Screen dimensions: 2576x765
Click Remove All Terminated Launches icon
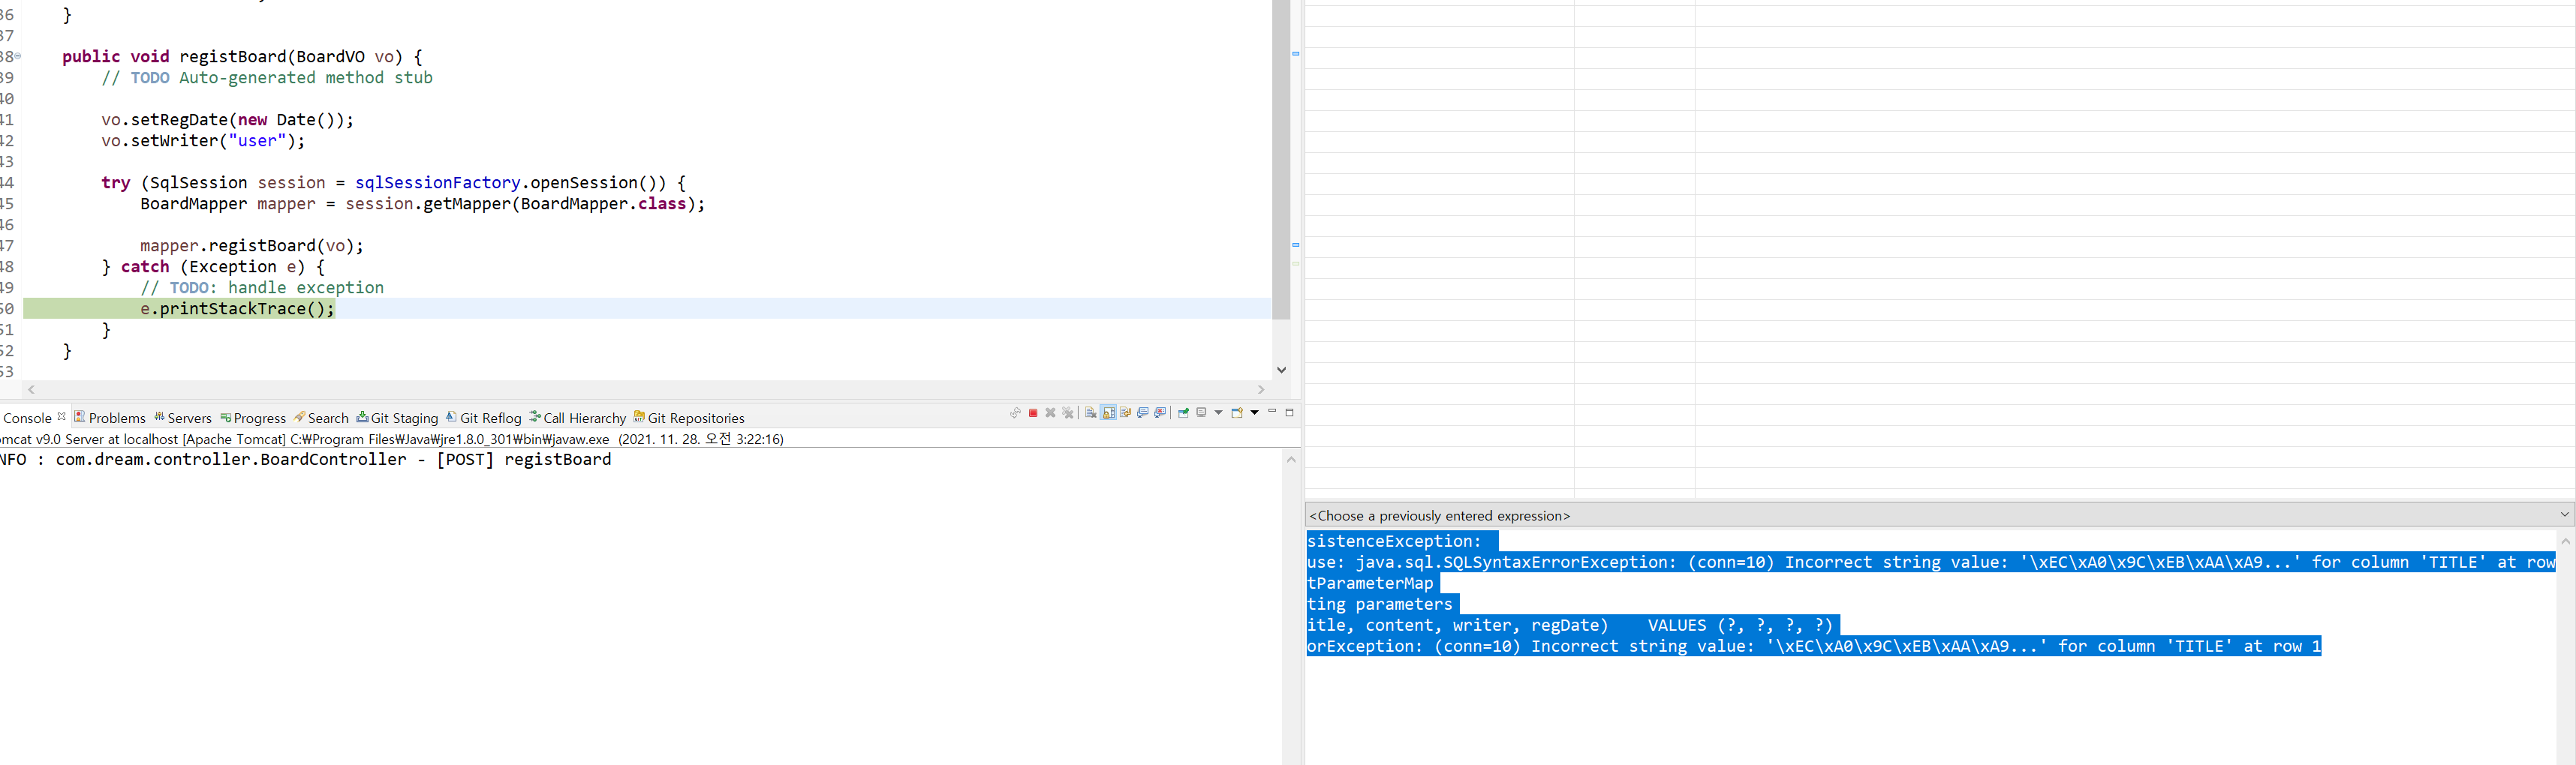1068,412
